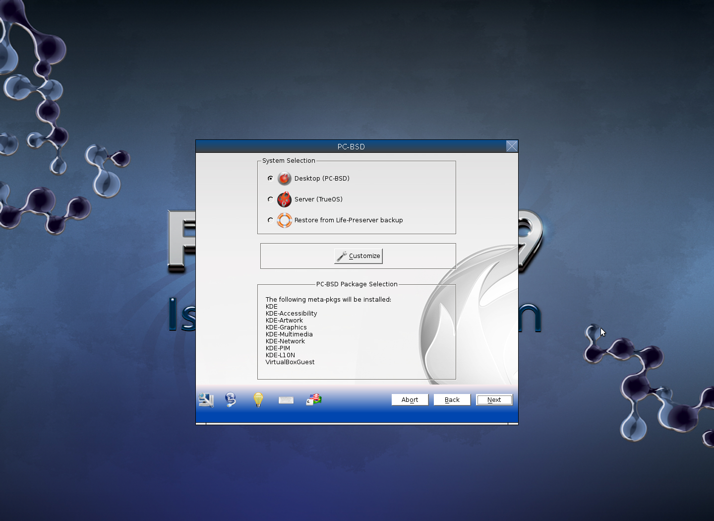This screenshot has width=714, height=521.
Task: Show installer tips via light bulb icon
Action: (x=258, y=399)
